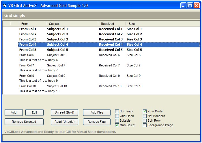Sort by the From column header
202x143 pixels.
pyautogui.click(x=32, y=24)
